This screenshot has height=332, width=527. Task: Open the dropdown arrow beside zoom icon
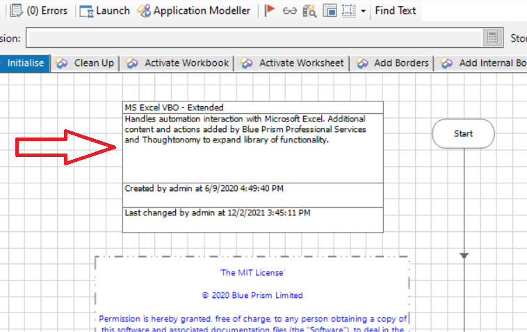tap(363, 11)
